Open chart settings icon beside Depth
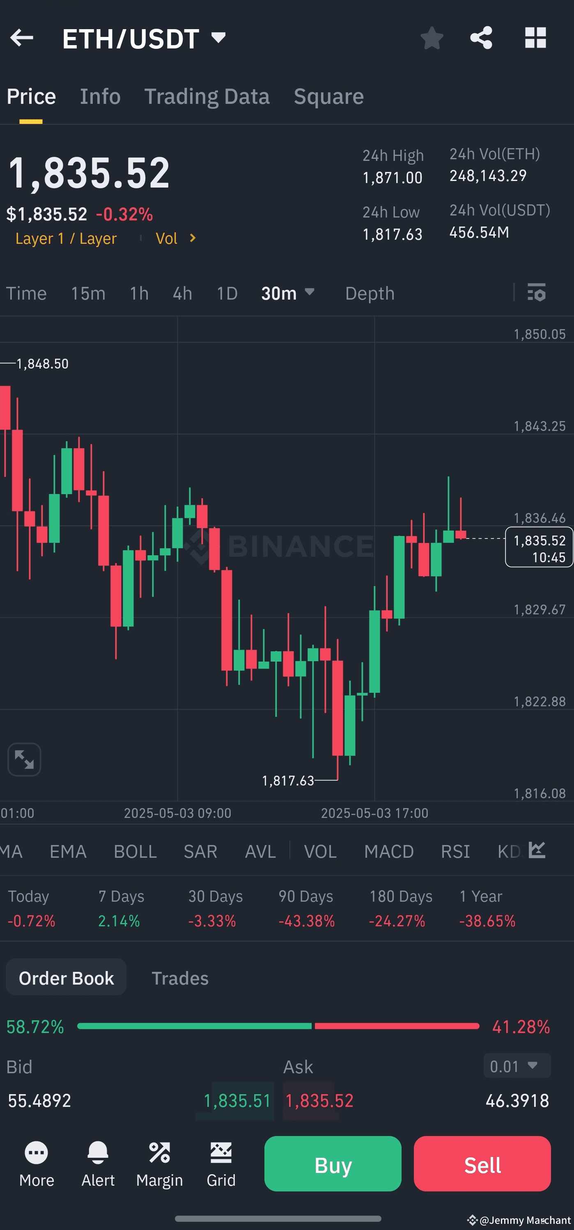This screenshot has width=574, height=1230. pos(537,293)
